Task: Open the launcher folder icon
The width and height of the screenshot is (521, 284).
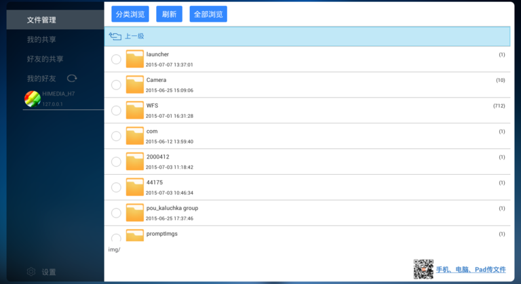Action: click(x=134, y=59)
